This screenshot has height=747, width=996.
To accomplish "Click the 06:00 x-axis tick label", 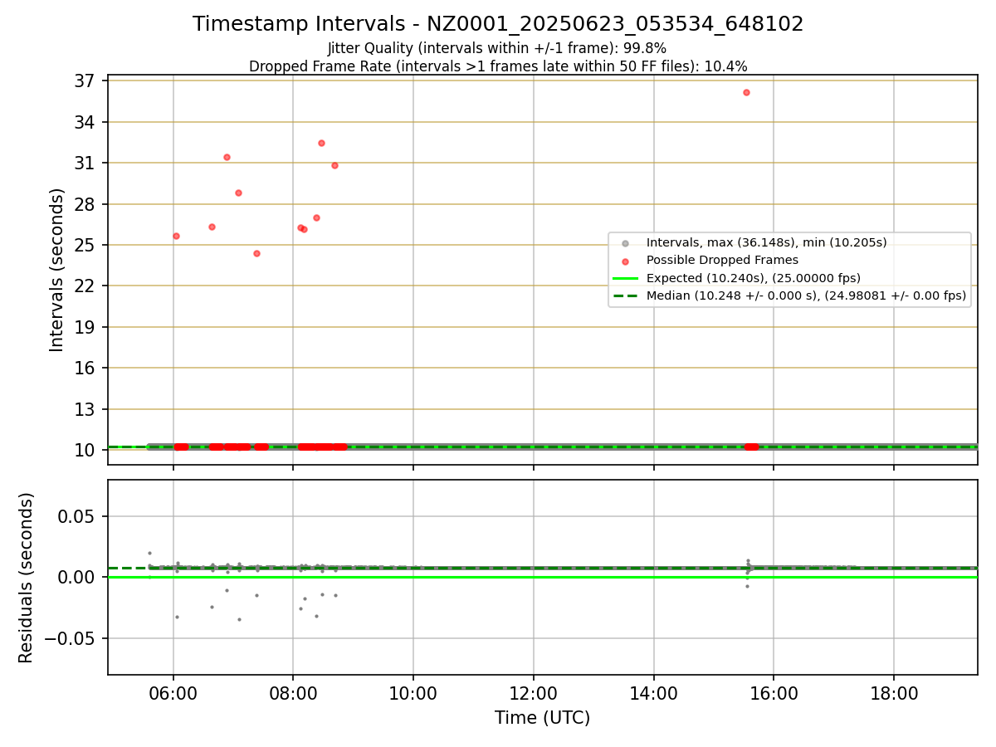I will [x=173, y=694].
